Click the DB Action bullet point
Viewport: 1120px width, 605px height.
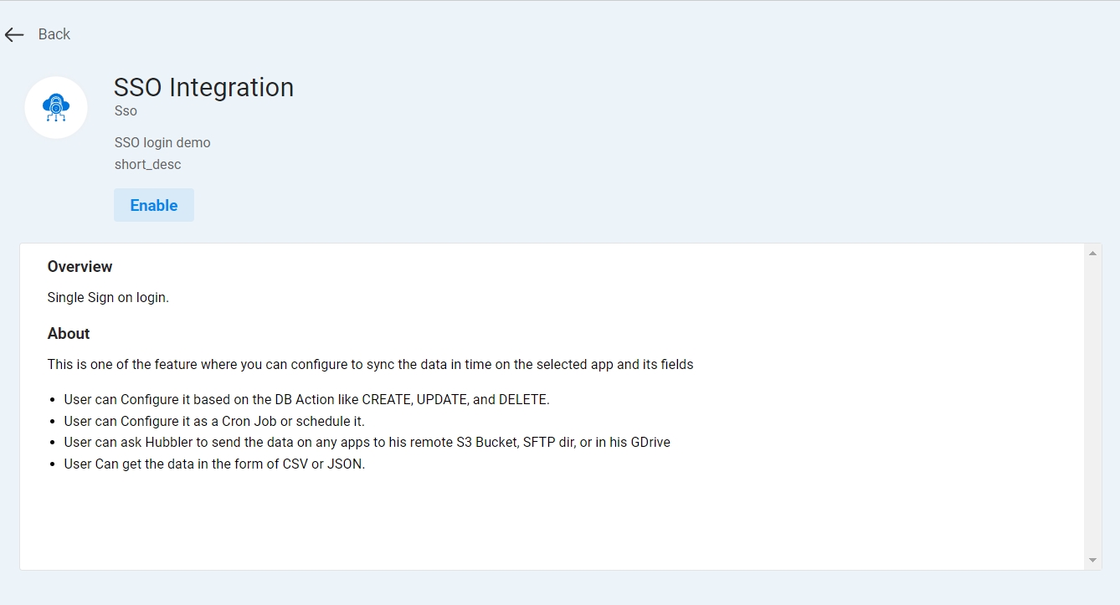pos(306,399)
